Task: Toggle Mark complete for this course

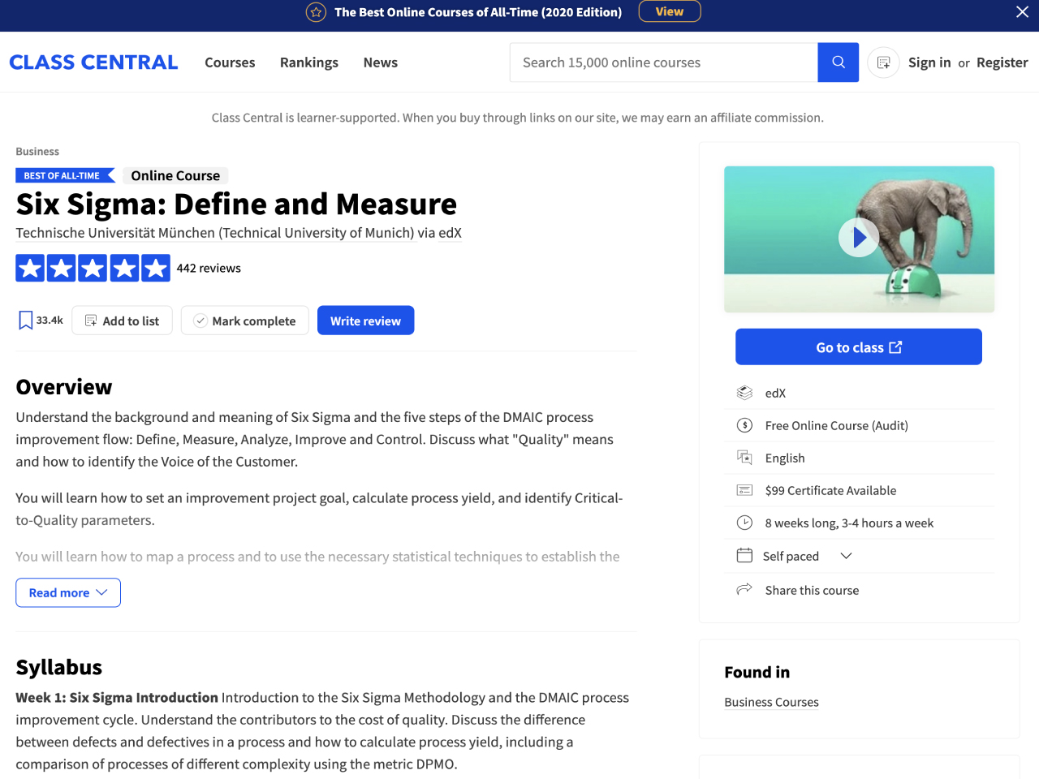Action: point(244,321)
